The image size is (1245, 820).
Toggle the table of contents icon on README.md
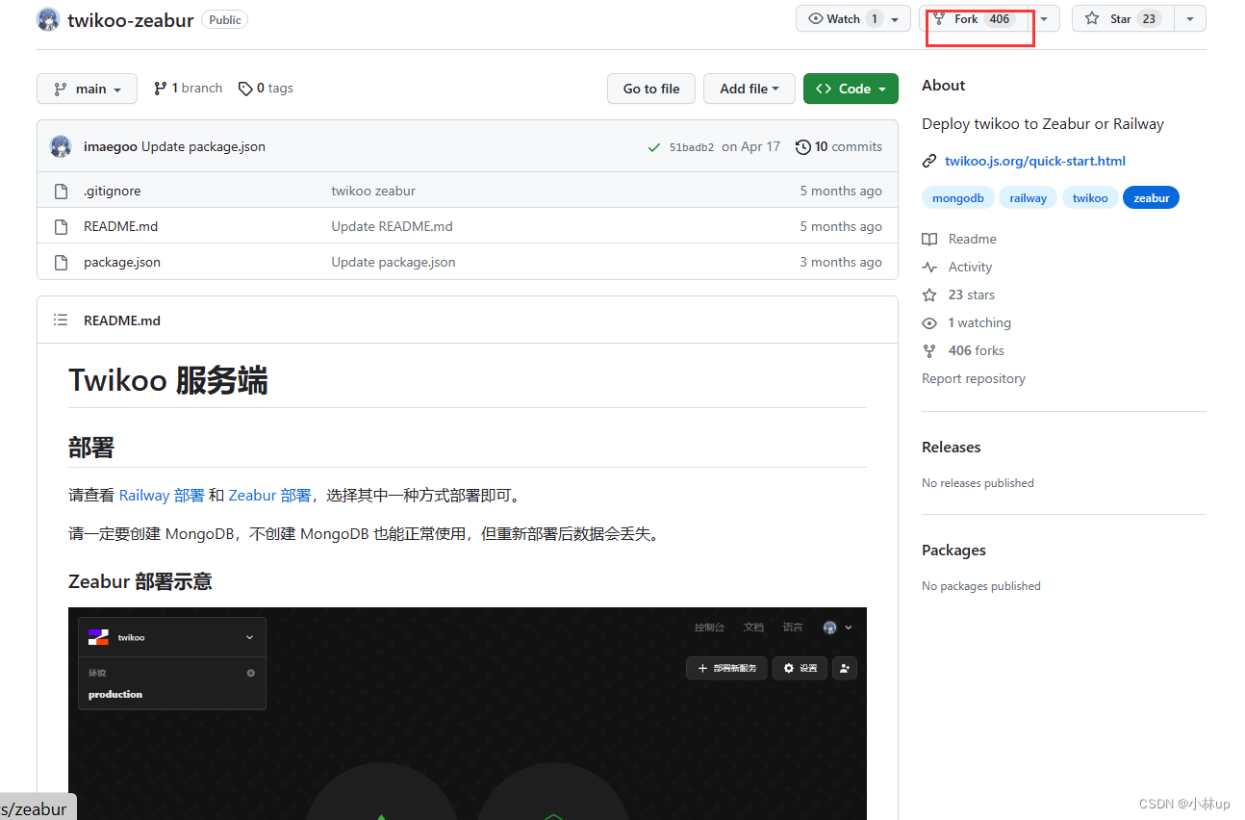(x=60, y=320)
